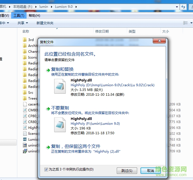This screenshot has width=193, height=180.
Task: Select 本地磁盘 (F:) in the breadcrumb
Action: pos(23,7)
